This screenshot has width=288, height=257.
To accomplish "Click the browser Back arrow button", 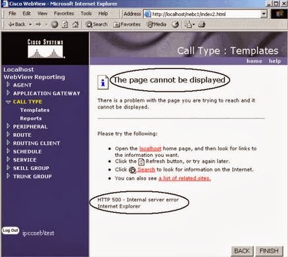I will 16,24.
